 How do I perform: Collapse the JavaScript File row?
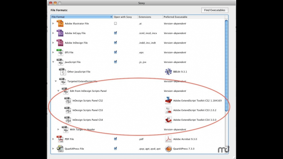[53, 62]
